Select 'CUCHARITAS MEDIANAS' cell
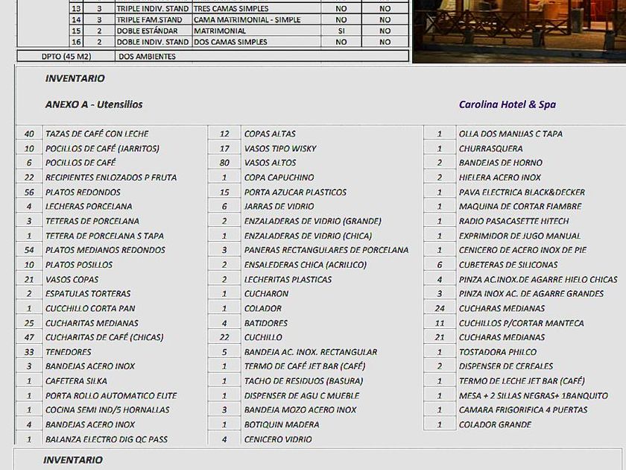 tap(92, 323)
